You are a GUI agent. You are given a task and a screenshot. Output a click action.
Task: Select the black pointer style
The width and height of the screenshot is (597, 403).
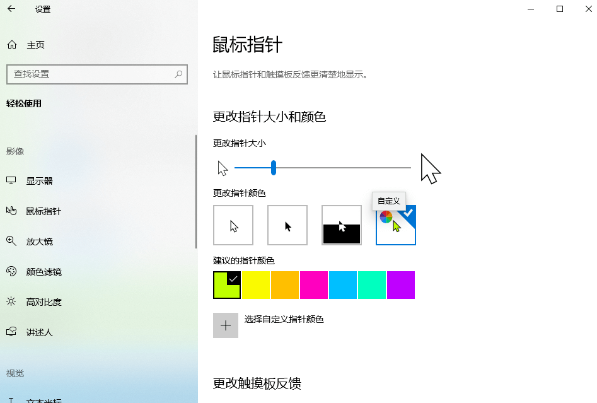(287, 225)
